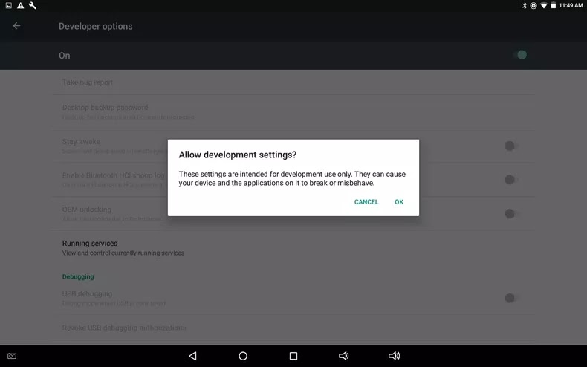Image resolution: width=587 pixels, height=367 pixels.
Task: Open Recents with the square button
Action: point(293,356)
